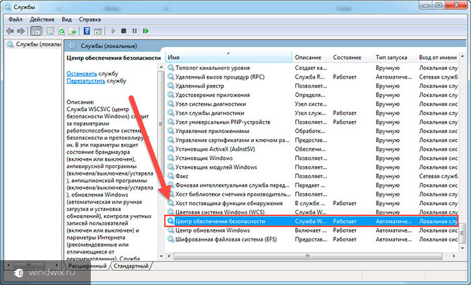Click the Перезапустить service link
471x285 pixels.
[x=85, y=81]
